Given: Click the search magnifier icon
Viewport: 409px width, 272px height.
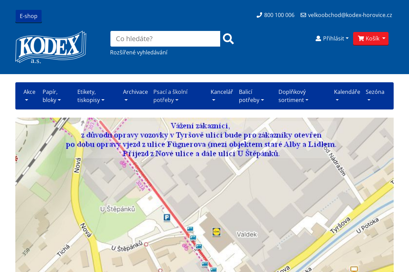Looking at the screenshot, I should [x=228, y=38].
